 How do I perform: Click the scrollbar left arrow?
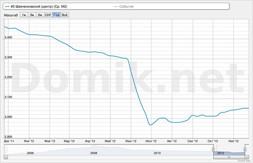(x=6, y=157)
